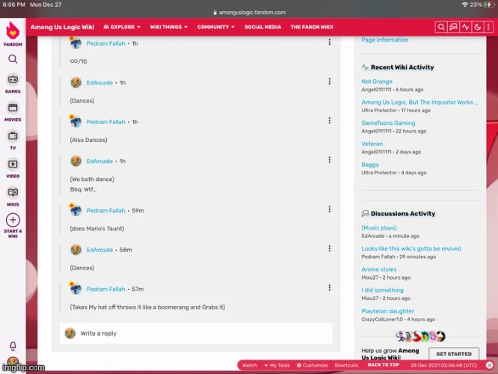Open Among Us Logic, But The Impostor Works link

coord(419,102)
